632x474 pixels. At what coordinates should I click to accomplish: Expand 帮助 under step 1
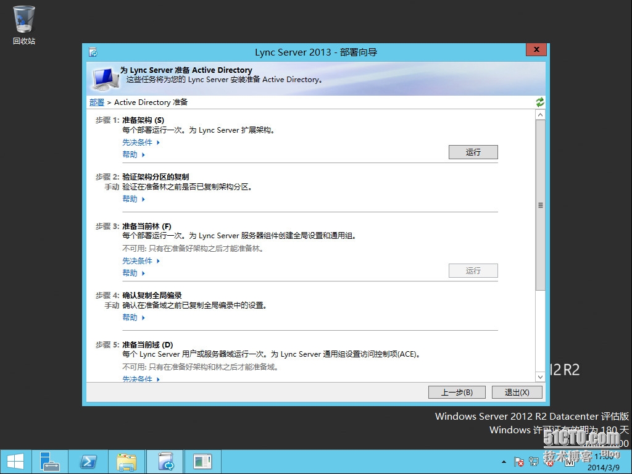pos(133,154)
